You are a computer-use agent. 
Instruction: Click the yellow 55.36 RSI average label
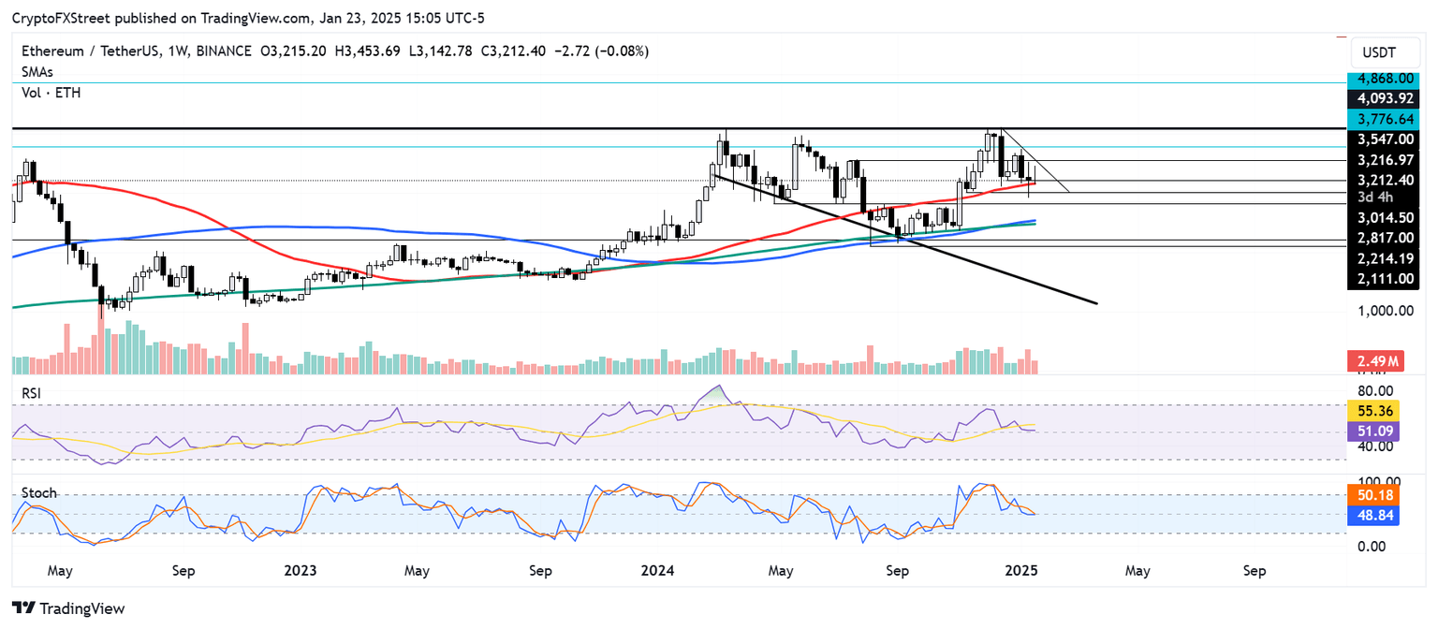pos(1372,409)
